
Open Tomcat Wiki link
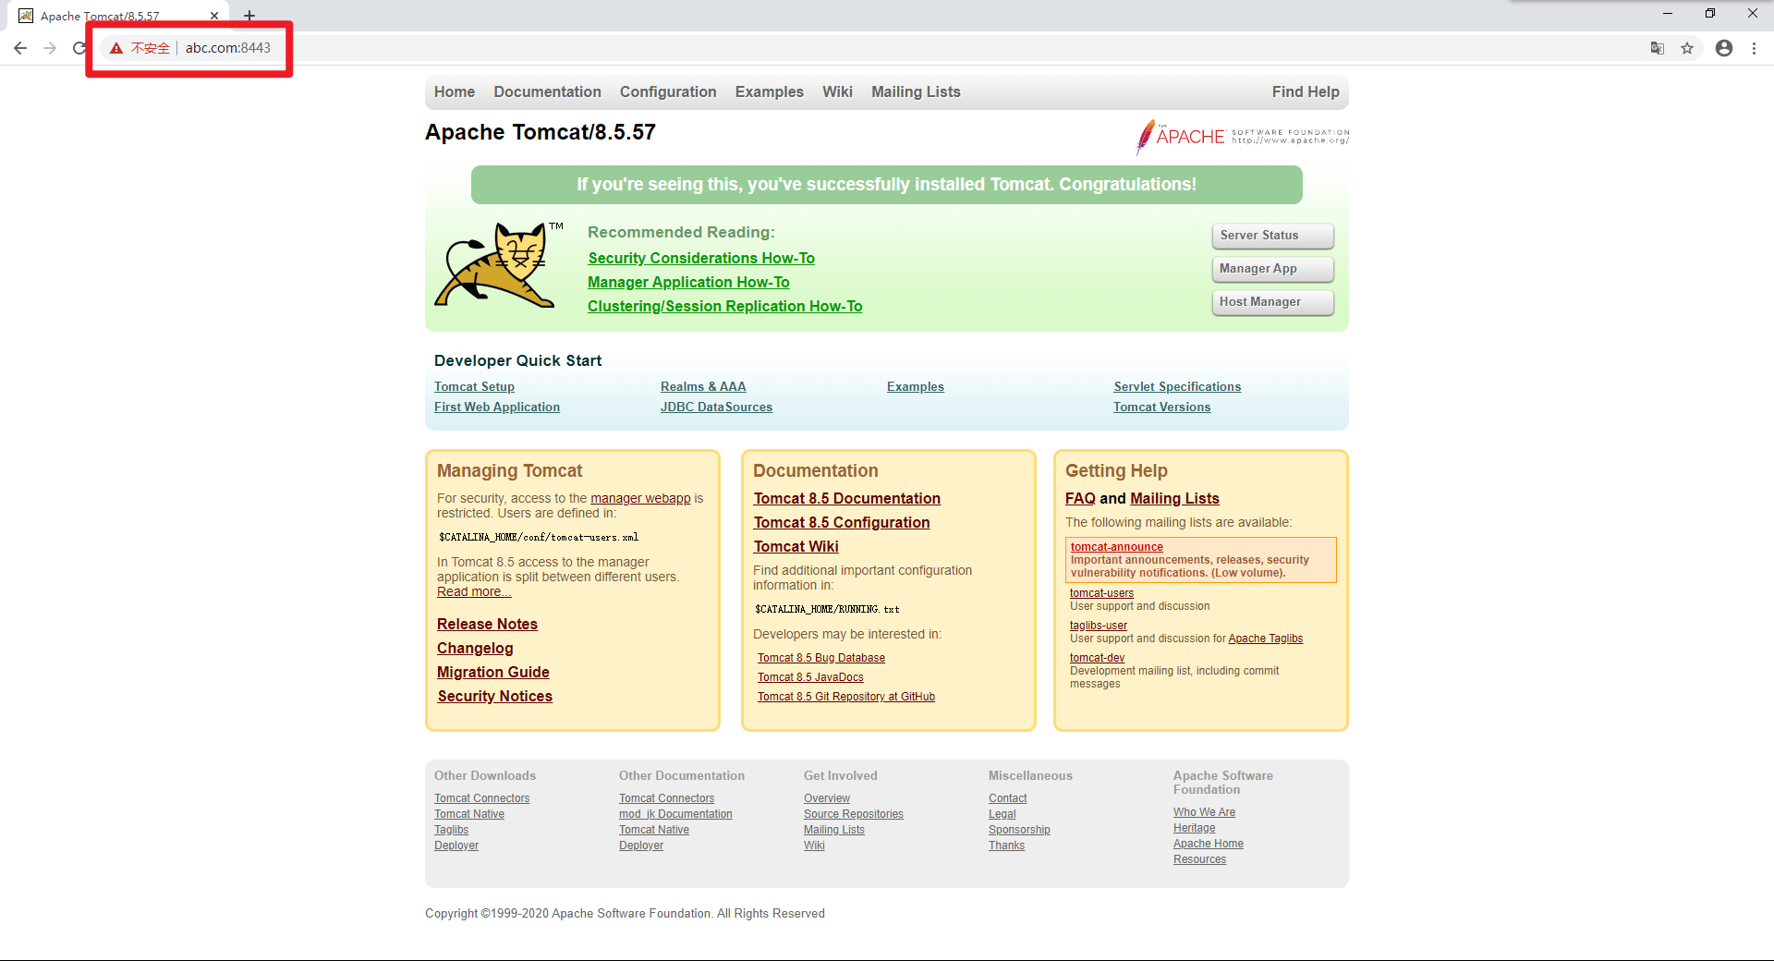pos(796,547)
